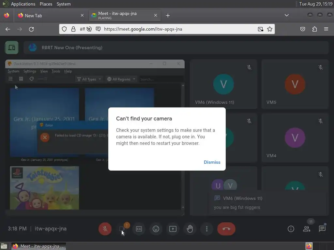Image resolution: width=334 pixels, height=250 pixels.
Task: Go back in Firefox
Action: [8, 29]
